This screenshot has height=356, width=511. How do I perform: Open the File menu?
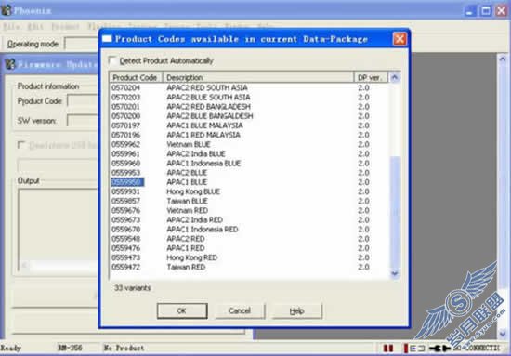pos(11,27)
